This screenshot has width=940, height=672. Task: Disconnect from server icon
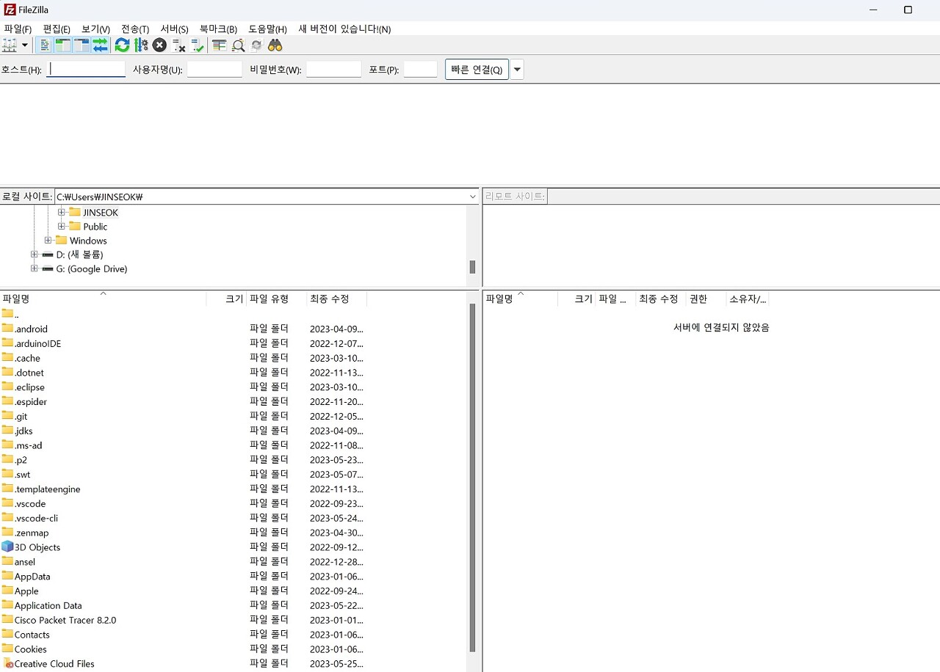tap(178, 45)
